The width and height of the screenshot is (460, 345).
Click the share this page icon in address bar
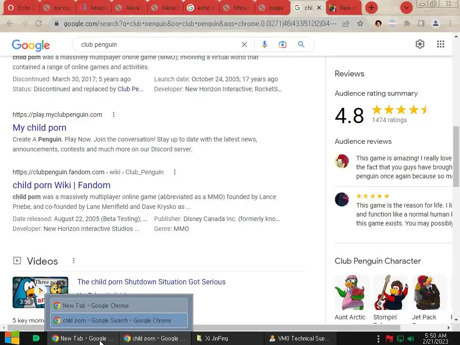click(x=346, y=23)
